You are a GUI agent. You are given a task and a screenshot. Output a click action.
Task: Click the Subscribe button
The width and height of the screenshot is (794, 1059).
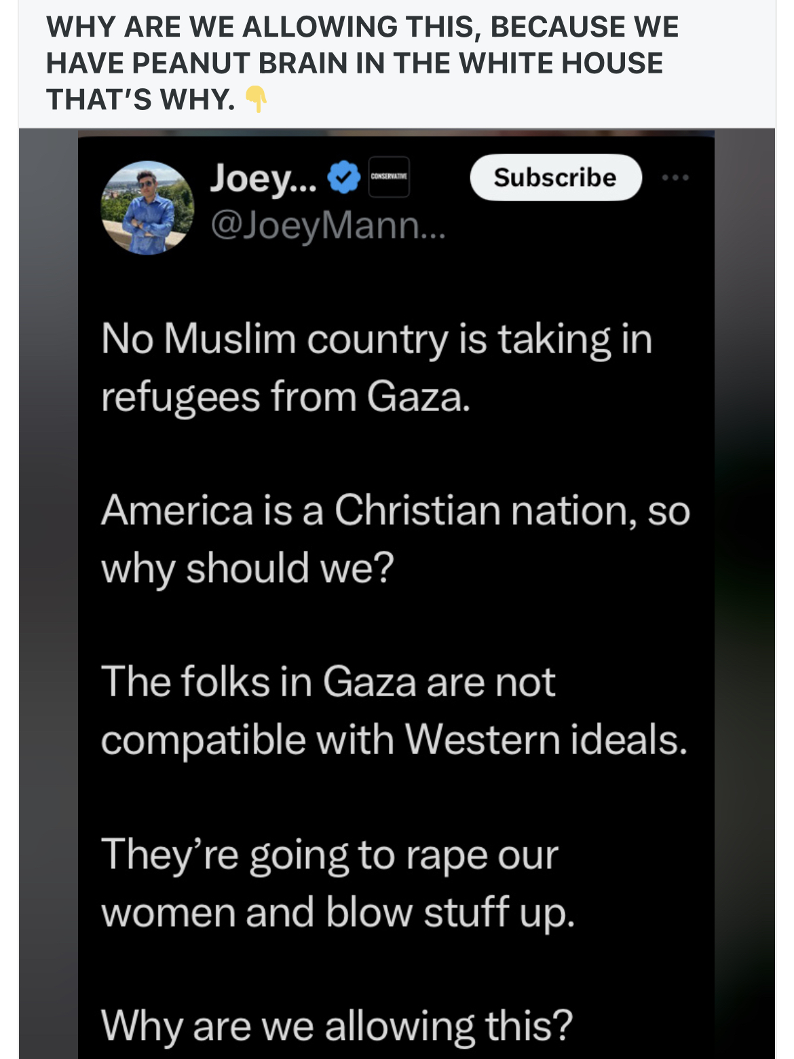[x=555, y=177]
